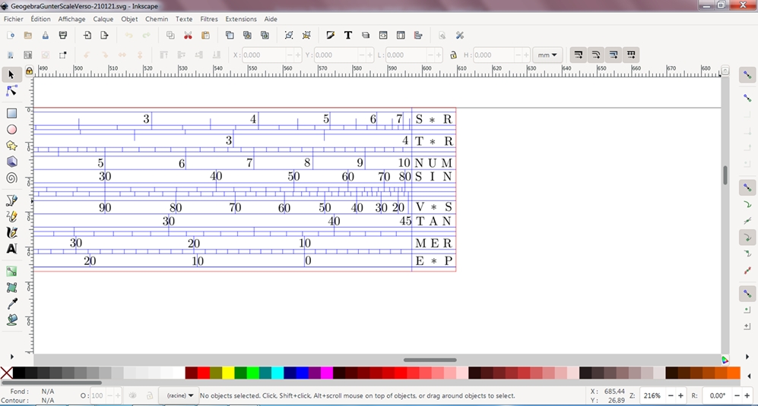Click zoom minus button beside 216%
Screen dimensions: 758x406
pyautogui.click(x=671, y=395)
